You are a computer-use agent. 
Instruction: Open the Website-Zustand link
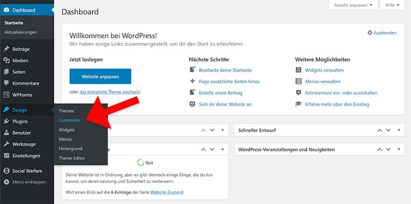(x=167, y=192)
